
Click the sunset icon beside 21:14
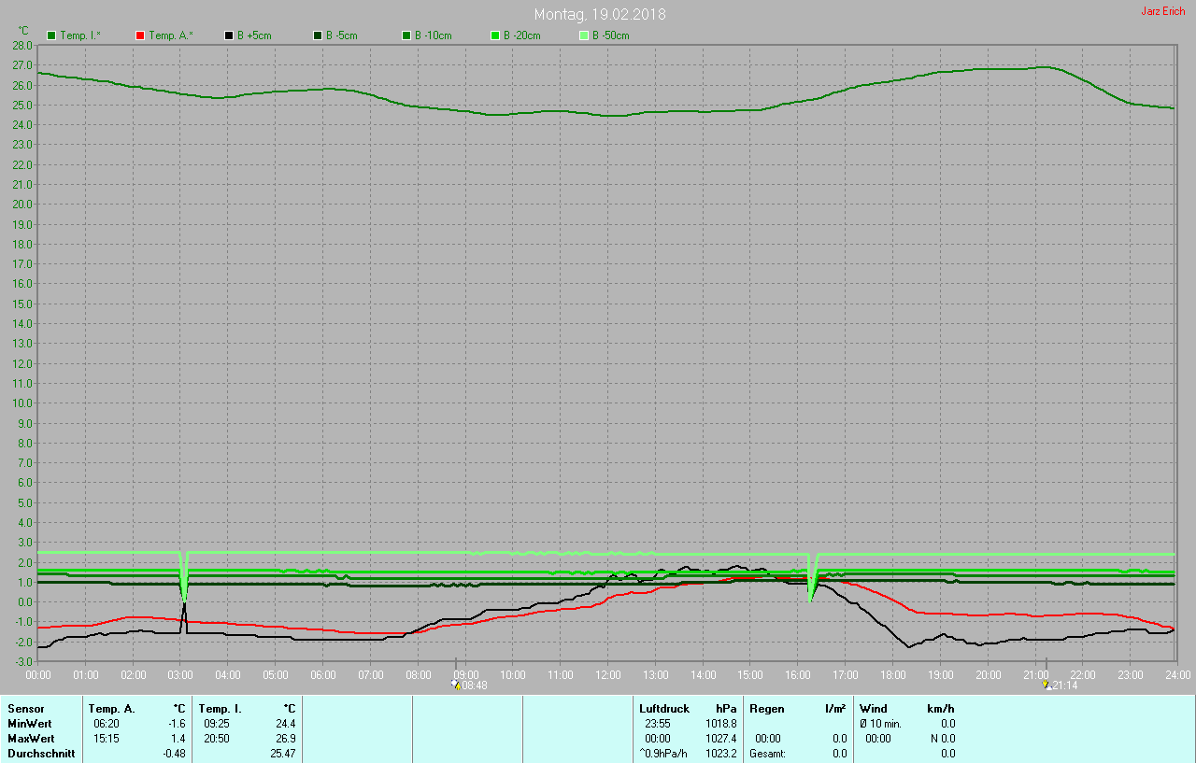1046,685
